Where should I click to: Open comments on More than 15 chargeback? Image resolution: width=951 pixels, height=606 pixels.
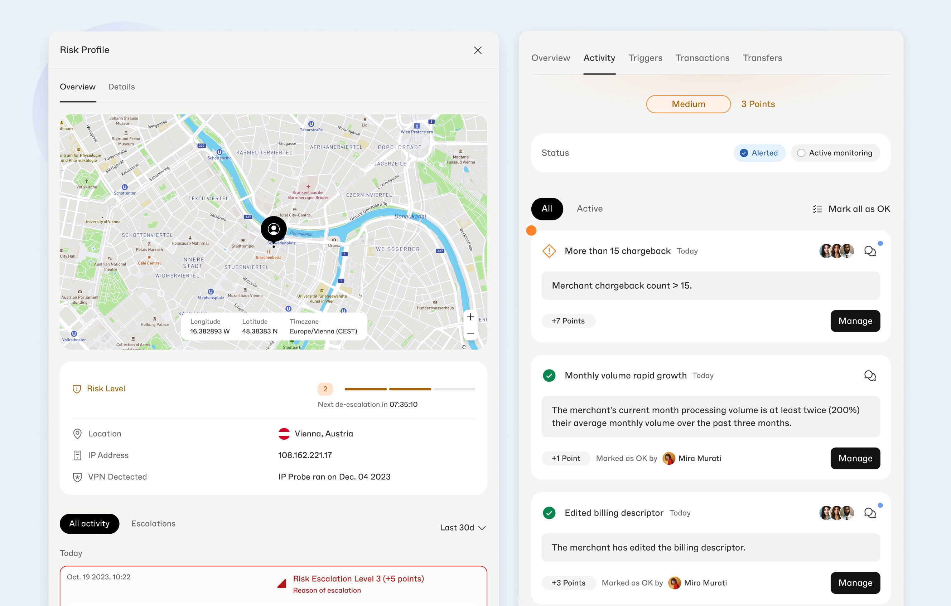coord(870,251)
